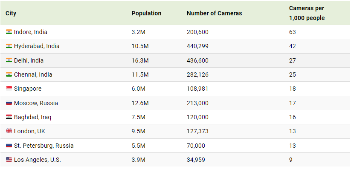Select the Cameras per 1,000 people header
Image resolution: width=351 pixels, height=172 pixels.
307,13
